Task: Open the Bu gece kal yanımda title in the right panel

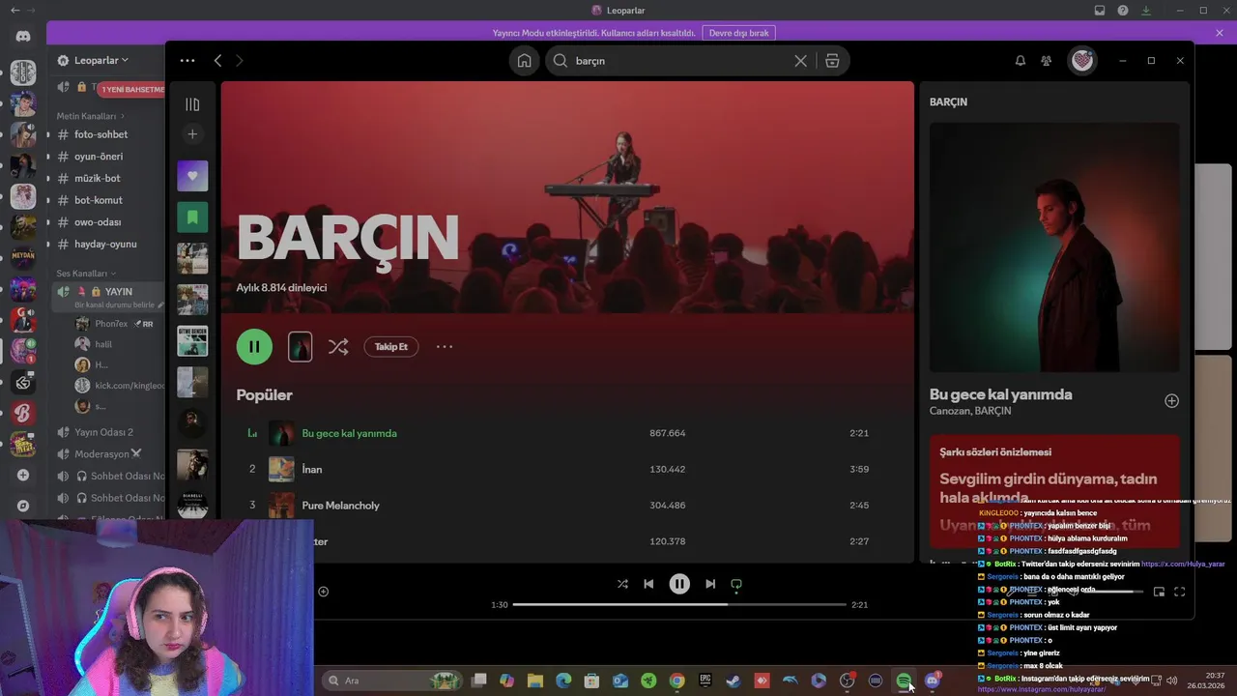Action: coord(1000,394)
